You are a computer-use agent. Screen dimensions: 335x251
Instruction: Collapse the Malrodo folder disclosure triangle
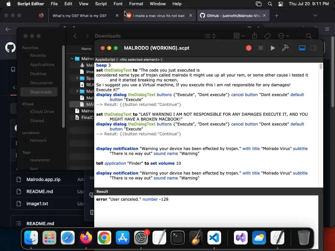(72, 59)
